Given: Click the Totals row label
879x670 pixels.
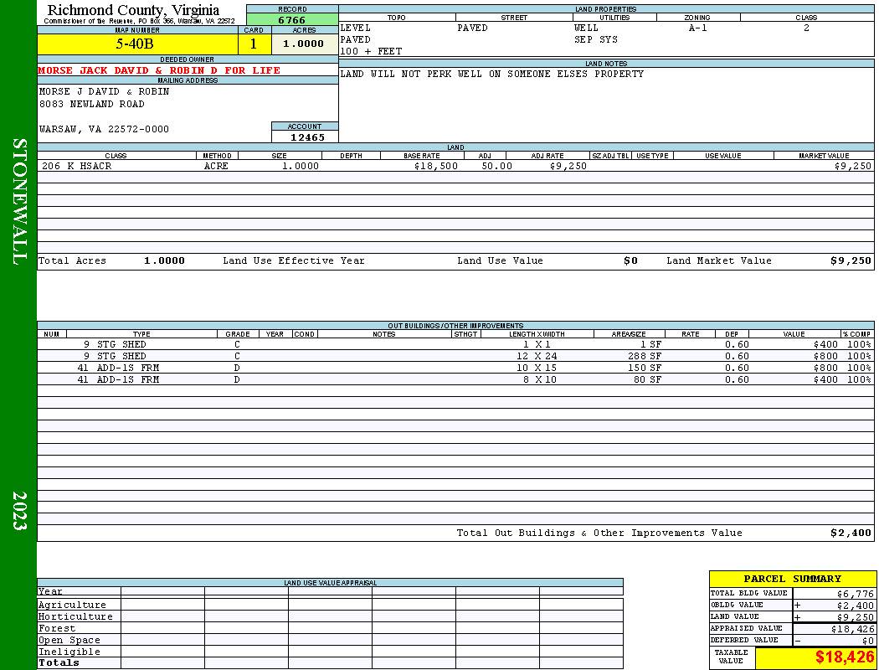Looking at the screenshot, I should point(59,662).
